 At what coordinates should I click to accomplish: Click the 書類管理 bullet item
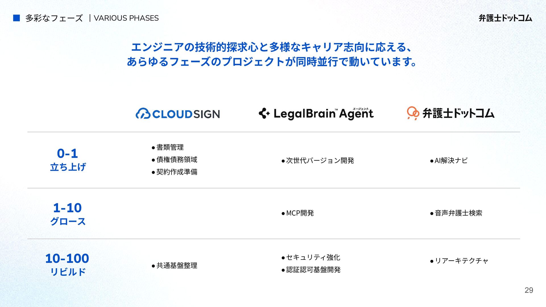[170, 147]
